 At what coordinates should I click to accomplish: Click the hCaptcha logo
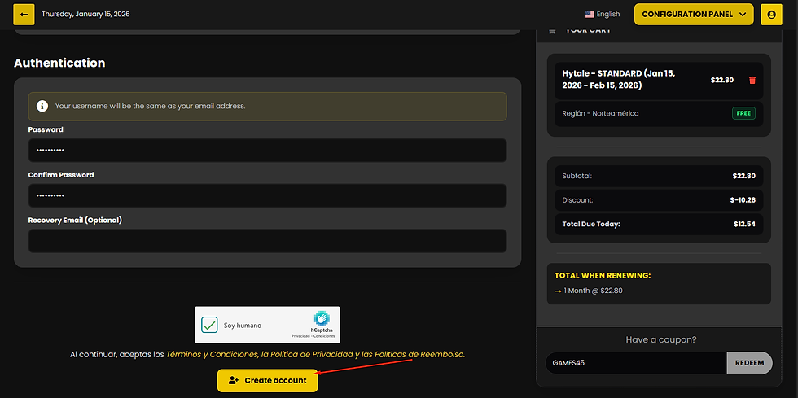coord(322,319)
